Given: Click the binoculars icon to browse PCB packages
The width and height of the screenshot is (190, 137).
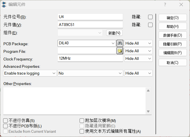Looking at the screenshot, I should click(120, 43).
